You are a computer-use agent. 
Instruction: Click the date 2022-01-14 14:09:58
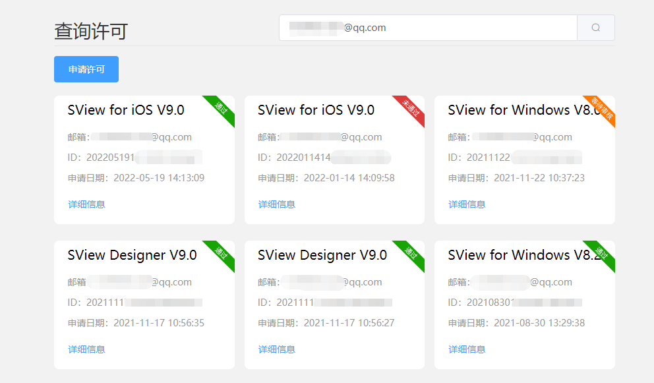click(349, 178)
